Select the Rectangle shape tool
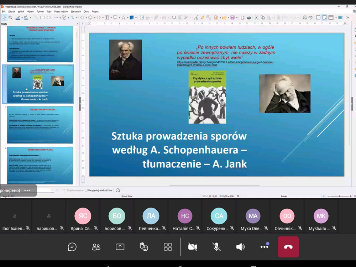The height and width of the screenshot is (267, 356). (x=42, y=17)
